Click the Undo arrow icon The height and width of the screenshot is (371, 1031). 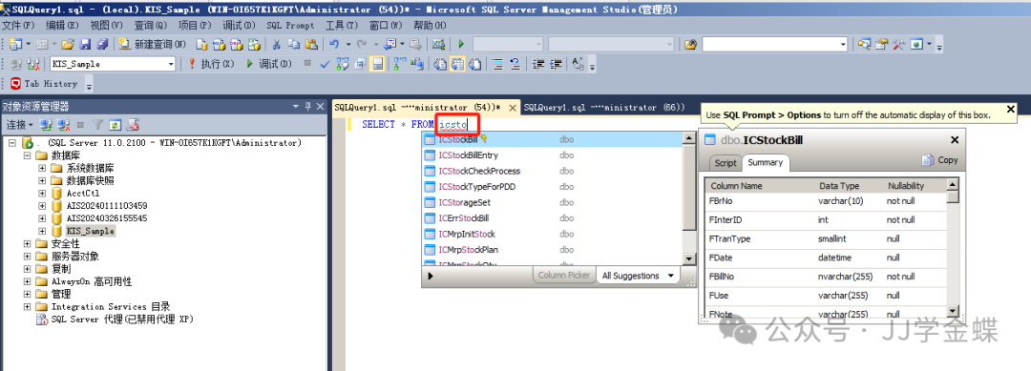pos(334,44)
